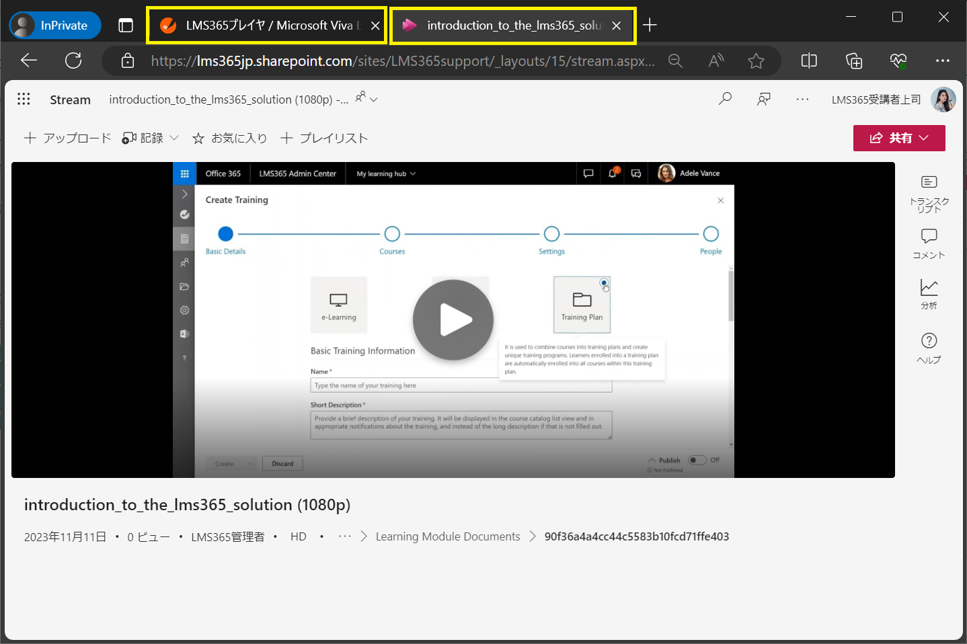Open the browser split screen icon
The width and height of the screenshot is (967, 644).
coord(809,61)
